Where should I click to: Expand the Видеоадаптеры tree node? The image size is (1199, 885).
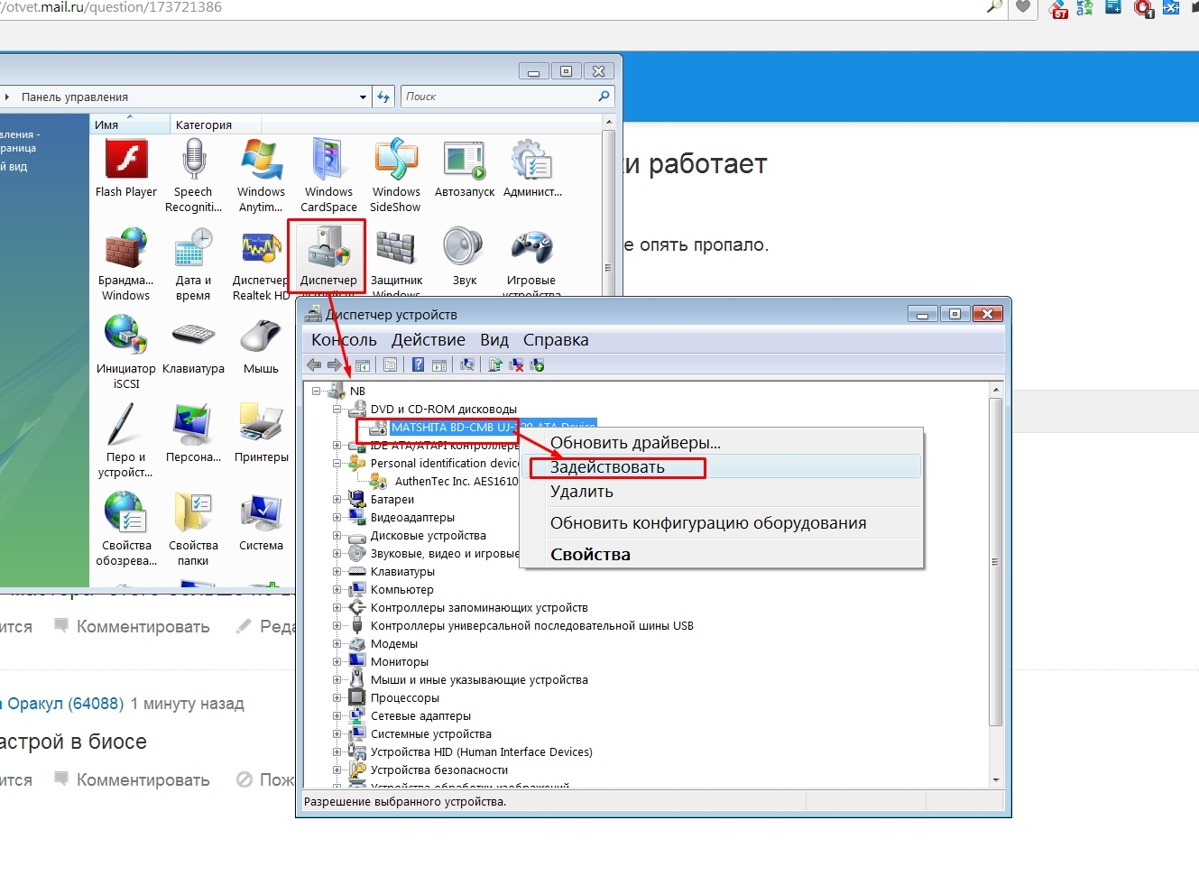(x=337, y=517)
